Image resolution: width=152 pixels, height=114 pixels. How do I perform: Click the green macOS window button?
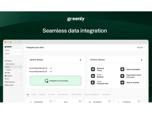point(11,42)
